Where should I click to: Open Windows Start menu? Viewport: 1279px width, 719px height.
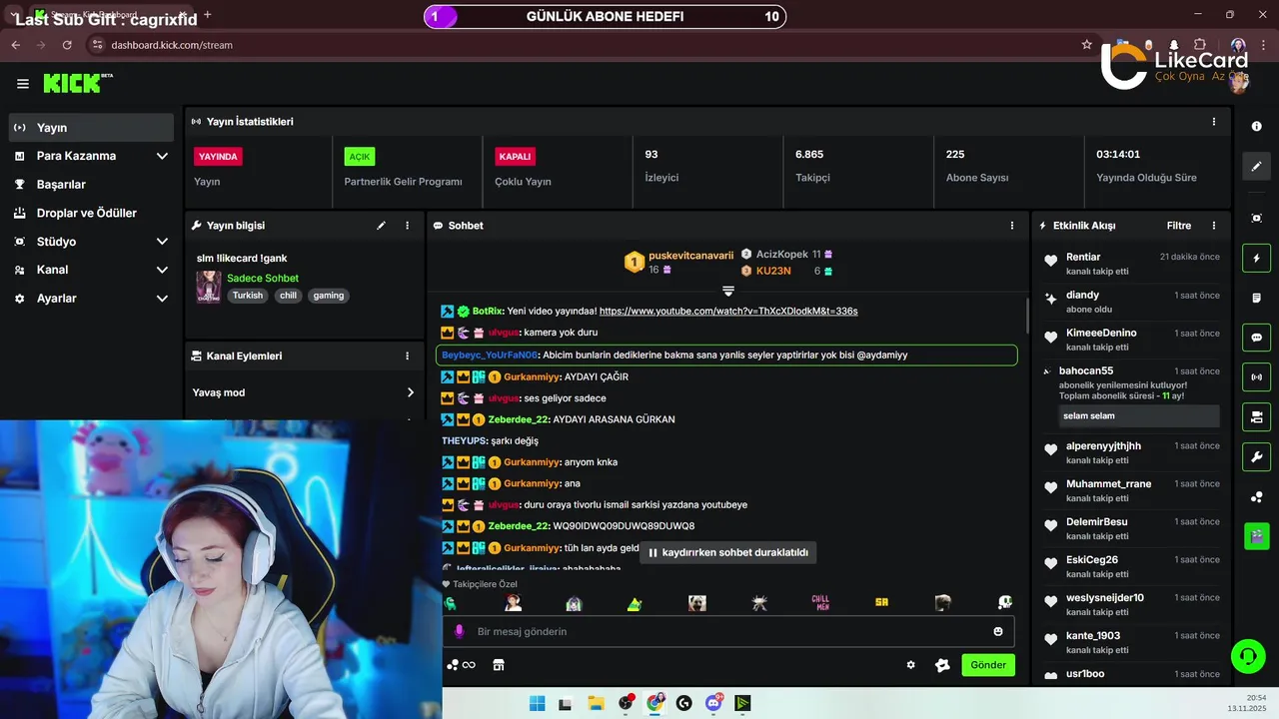coord(537,703)
